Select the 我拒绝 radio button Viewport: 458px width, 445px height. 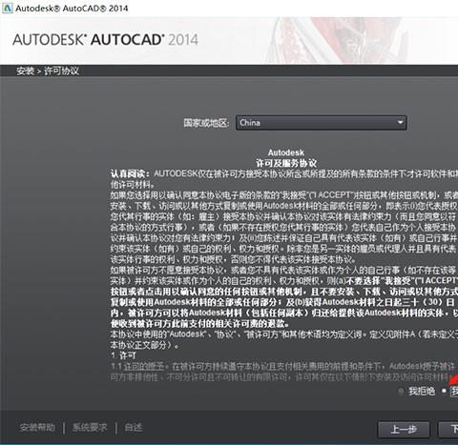402,391
